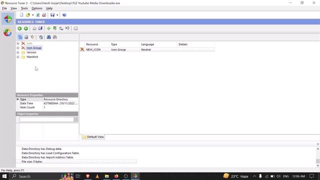The height and width of the screenshot is (180, 320).
Task: Open the dropdown arrow beside the save icon
Action: tap(57, 15)
